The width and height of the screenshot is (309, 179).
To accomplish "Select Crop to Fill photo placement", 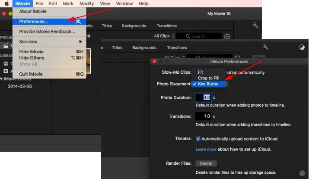I will point(208,78).
